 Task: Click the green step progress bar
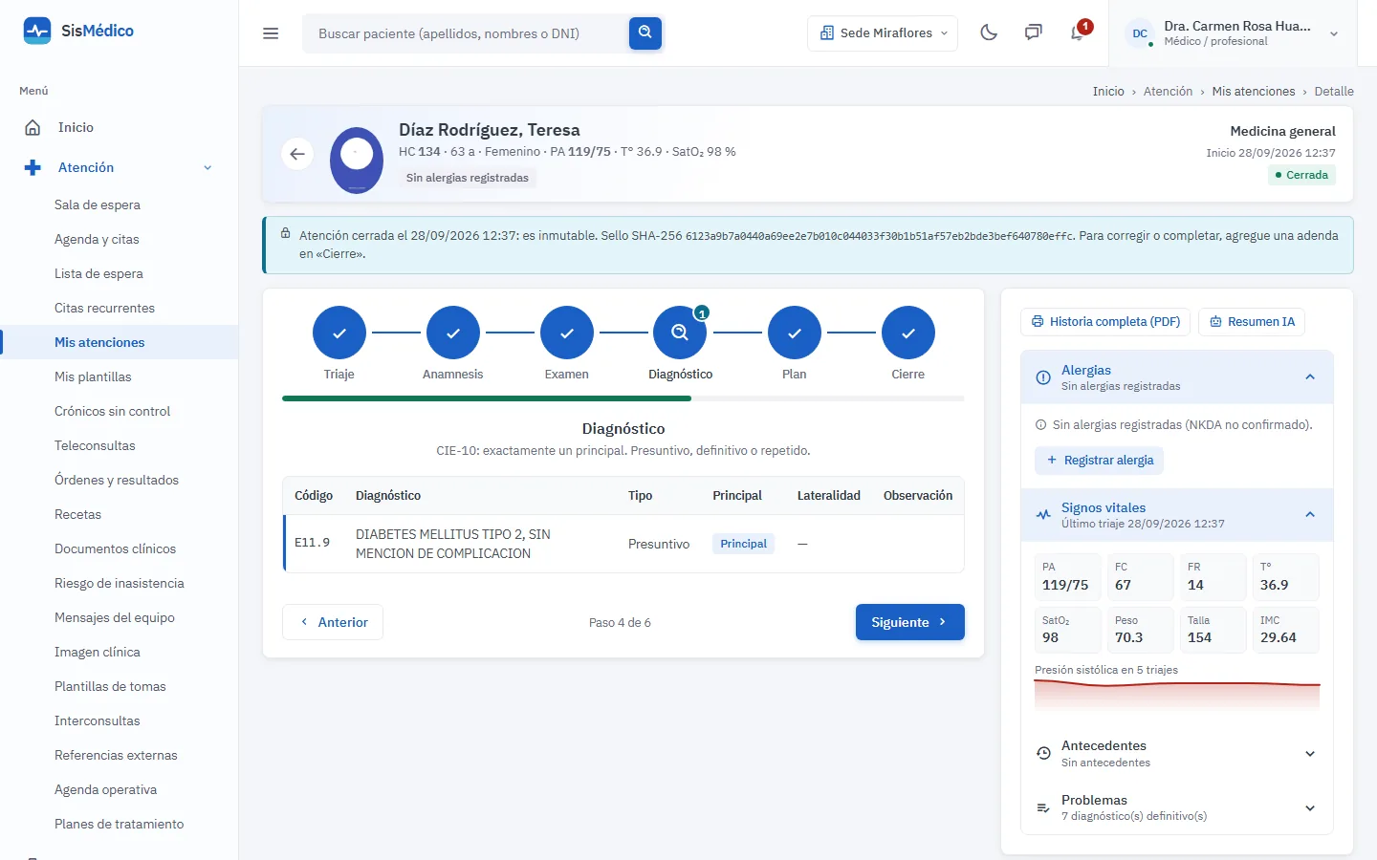point(487,398)
